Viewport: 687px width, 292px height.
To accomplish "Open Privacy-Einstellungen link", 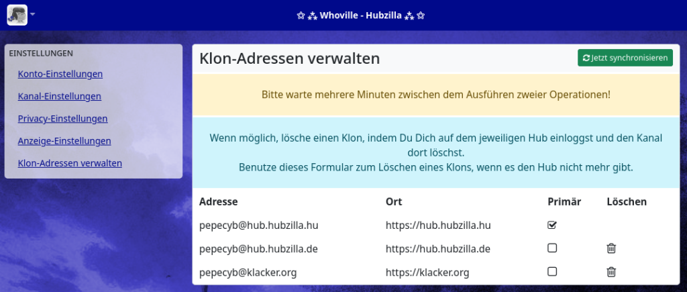I will [62, 118].
